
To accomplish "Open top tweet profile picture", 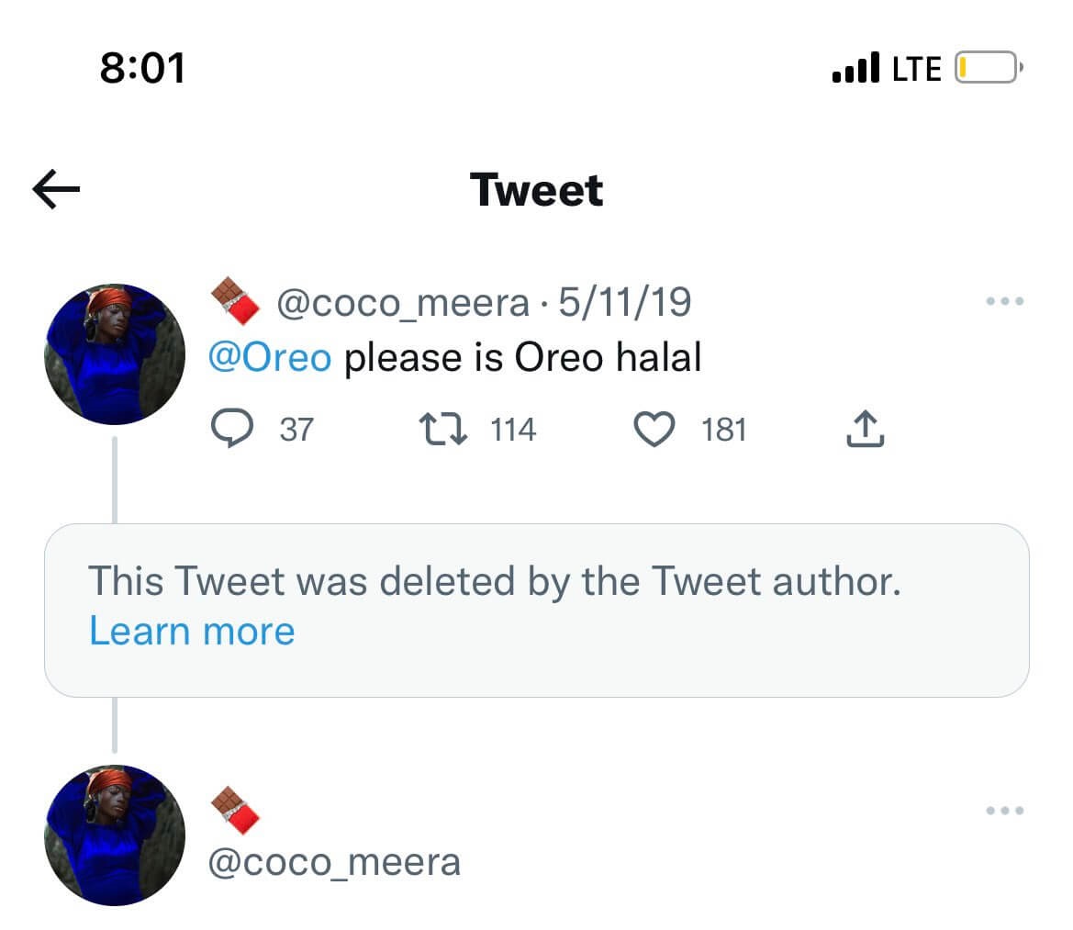I will (115, 354).
